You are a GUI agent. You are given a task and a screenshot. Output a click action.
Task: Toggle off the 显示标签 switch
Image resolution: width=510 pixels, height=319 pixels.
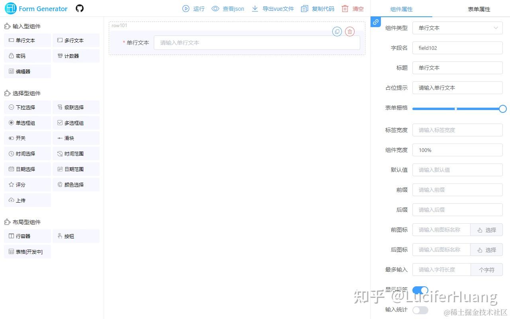[x=420, y=290]
